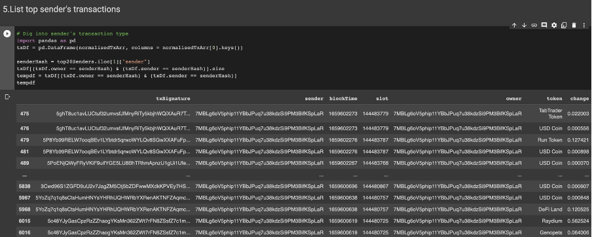
Task: Click row index 6015
Action: [x=24, y=221]
